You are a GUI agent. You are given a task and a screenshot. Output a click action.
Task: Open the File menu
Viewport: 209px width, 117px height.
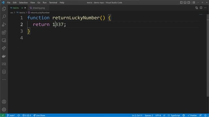(8, 3)
